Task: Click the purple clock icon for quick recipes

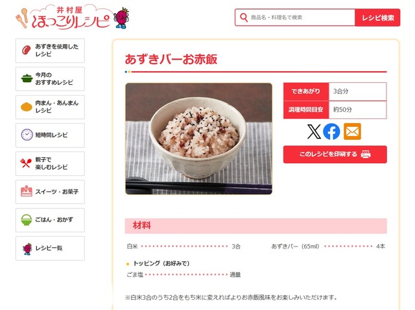Action: tap(27, 135)
